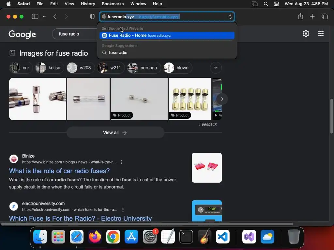Open the Binize result options menu
The width and height of the screenshot is (334, 250).
point(121,162)
